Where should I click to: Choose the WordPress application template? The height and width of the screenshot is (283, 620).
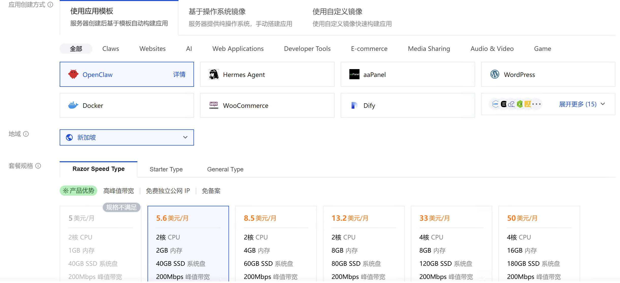[x=548, y=74]
